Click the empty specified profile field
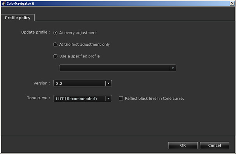This screenshot has width=236, height=154. 117,68
